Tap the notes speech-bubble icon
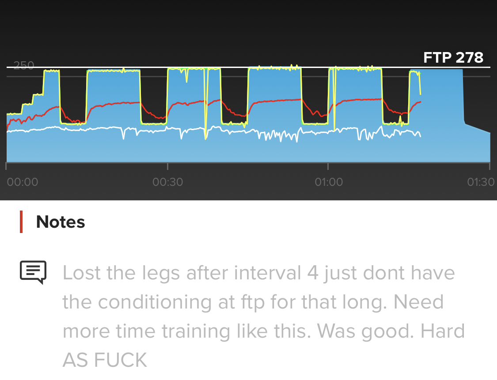Image resolution: width=497 pixels, height=380 pixels. pyautogui.click(x=33, y=272)
